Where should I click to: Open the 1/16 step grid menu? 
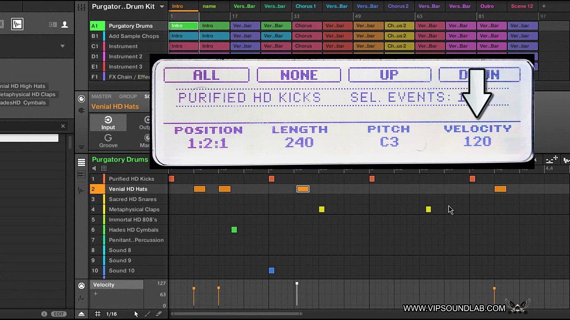[x=111, y=314]
